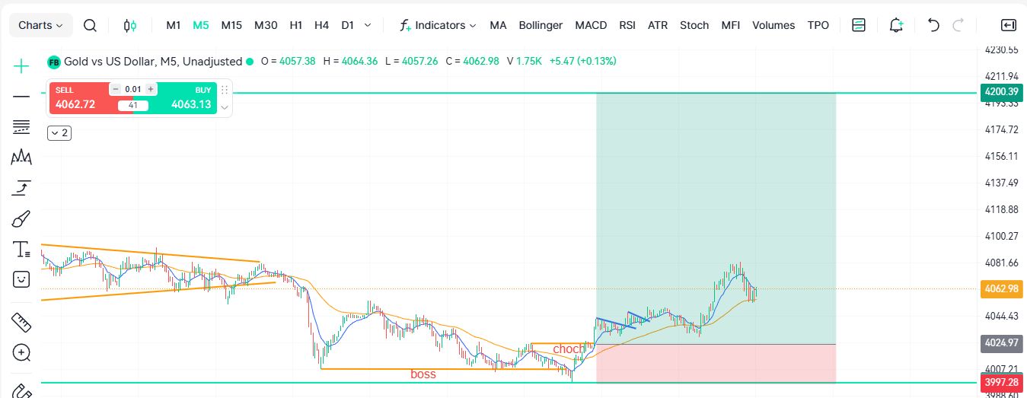Expand the Charts dropdown
1027x398 pixels.
[x=41, y=25]
